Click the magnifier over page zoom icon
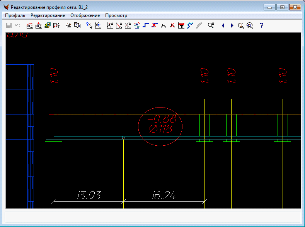 point(241,25)
